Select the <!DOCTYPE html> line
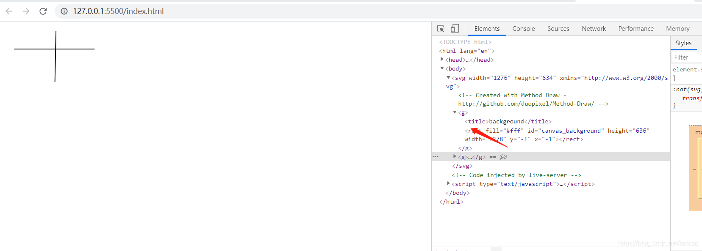The height and width of the screenshot is (251, 702). click(x=465, y=42)
